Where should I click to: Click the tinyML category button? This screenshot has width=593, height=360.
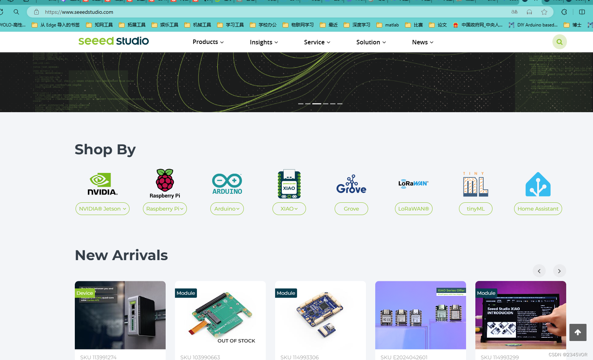(476, 209)
